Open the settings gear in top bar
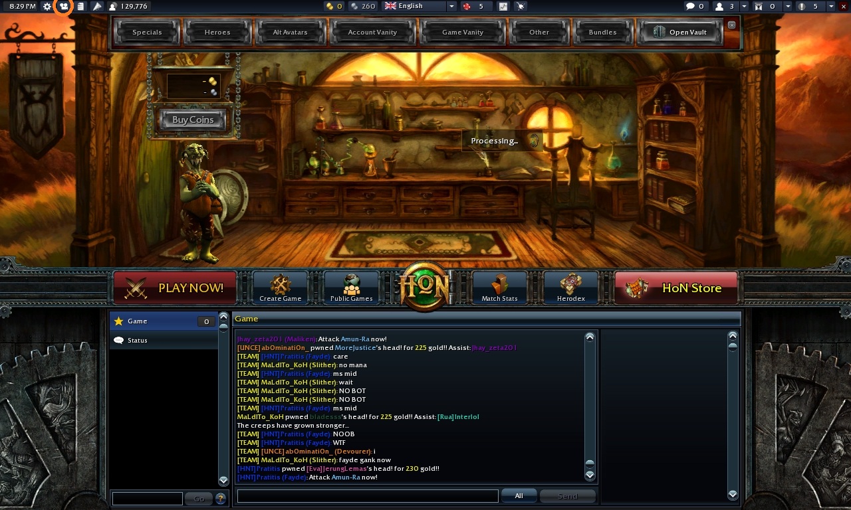 pos(47,6)
